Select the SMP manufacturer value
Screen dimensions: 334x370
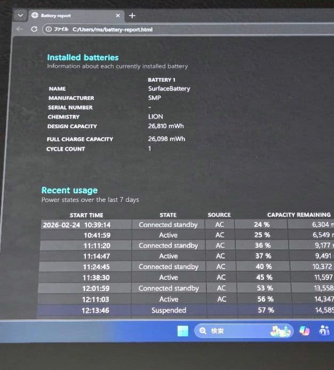[x=155, y=98]
